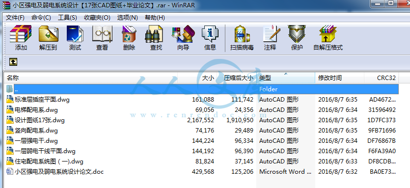Open the 工具(S) menu
This screenshot has width=410, height=188.
click(67, 18)
